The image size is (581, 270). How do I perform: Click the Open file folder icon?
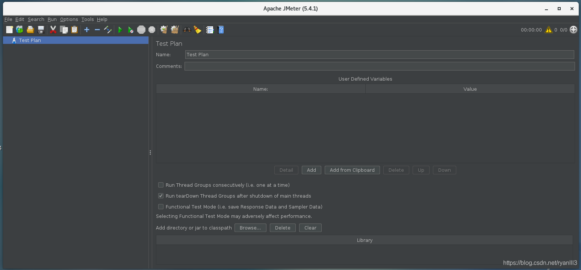pos(30,30)
